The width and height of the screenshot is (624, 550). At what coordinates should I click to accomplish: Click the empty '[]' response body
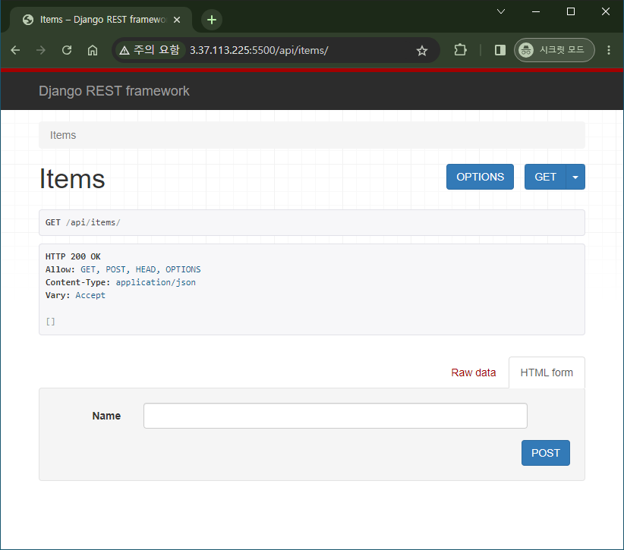coord(51,322)
